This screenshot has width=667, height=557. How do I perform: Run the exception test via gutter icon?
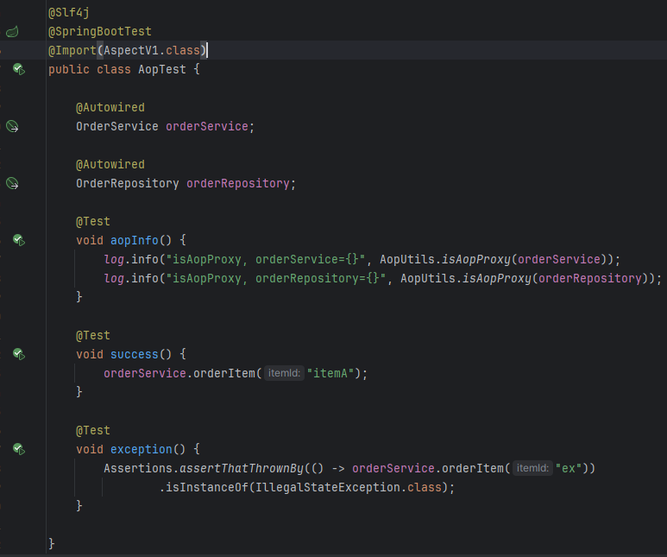[19, 449]
